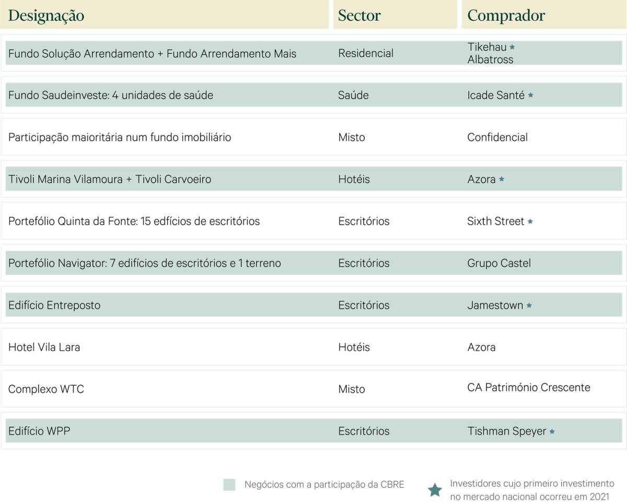Click the star next to Azora in Tivoli row
Screen dimensions: 627x502
502,179
